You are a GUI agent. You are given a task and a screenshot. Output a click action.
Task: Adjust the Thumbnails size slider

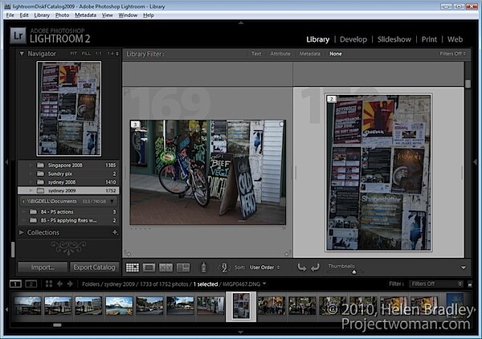pyautogui.click(x=354, y=272)
